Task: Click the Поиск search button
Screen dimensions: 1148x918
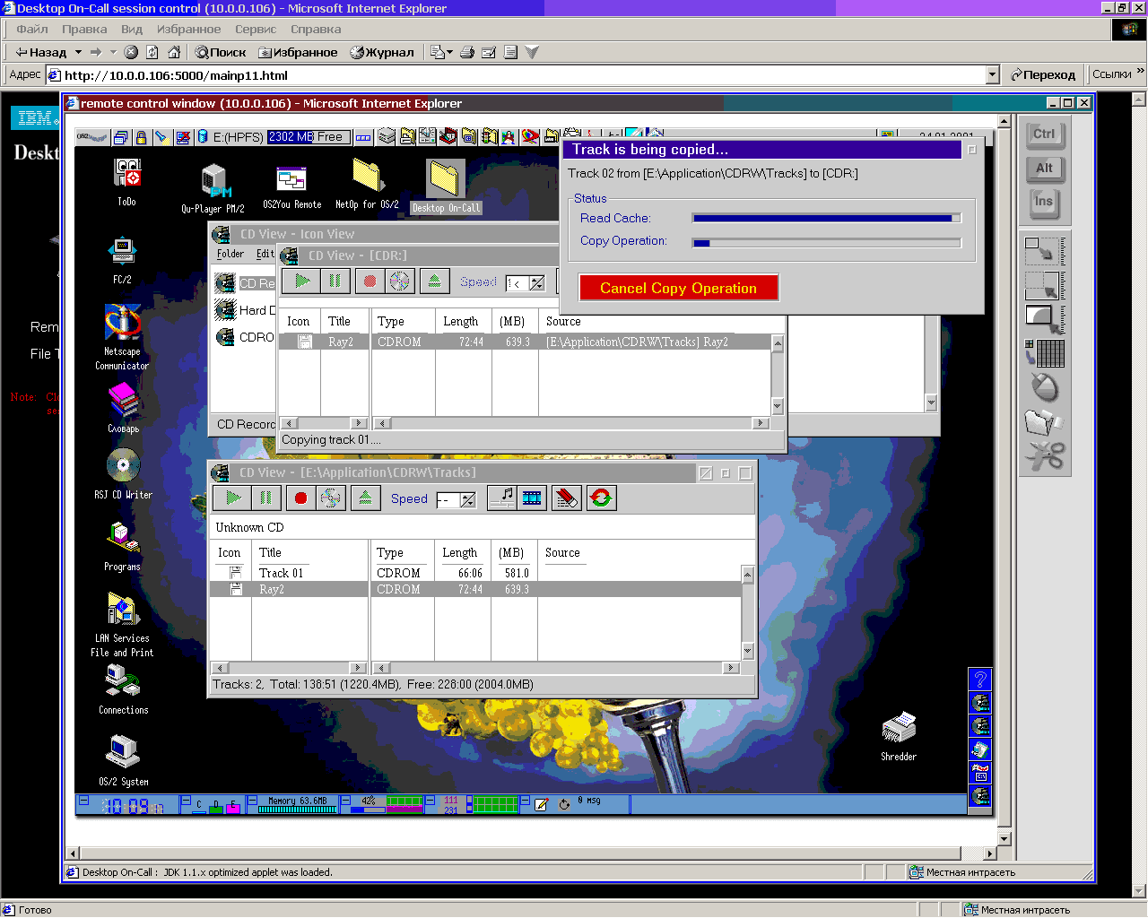Action: [x=221, y=52]
